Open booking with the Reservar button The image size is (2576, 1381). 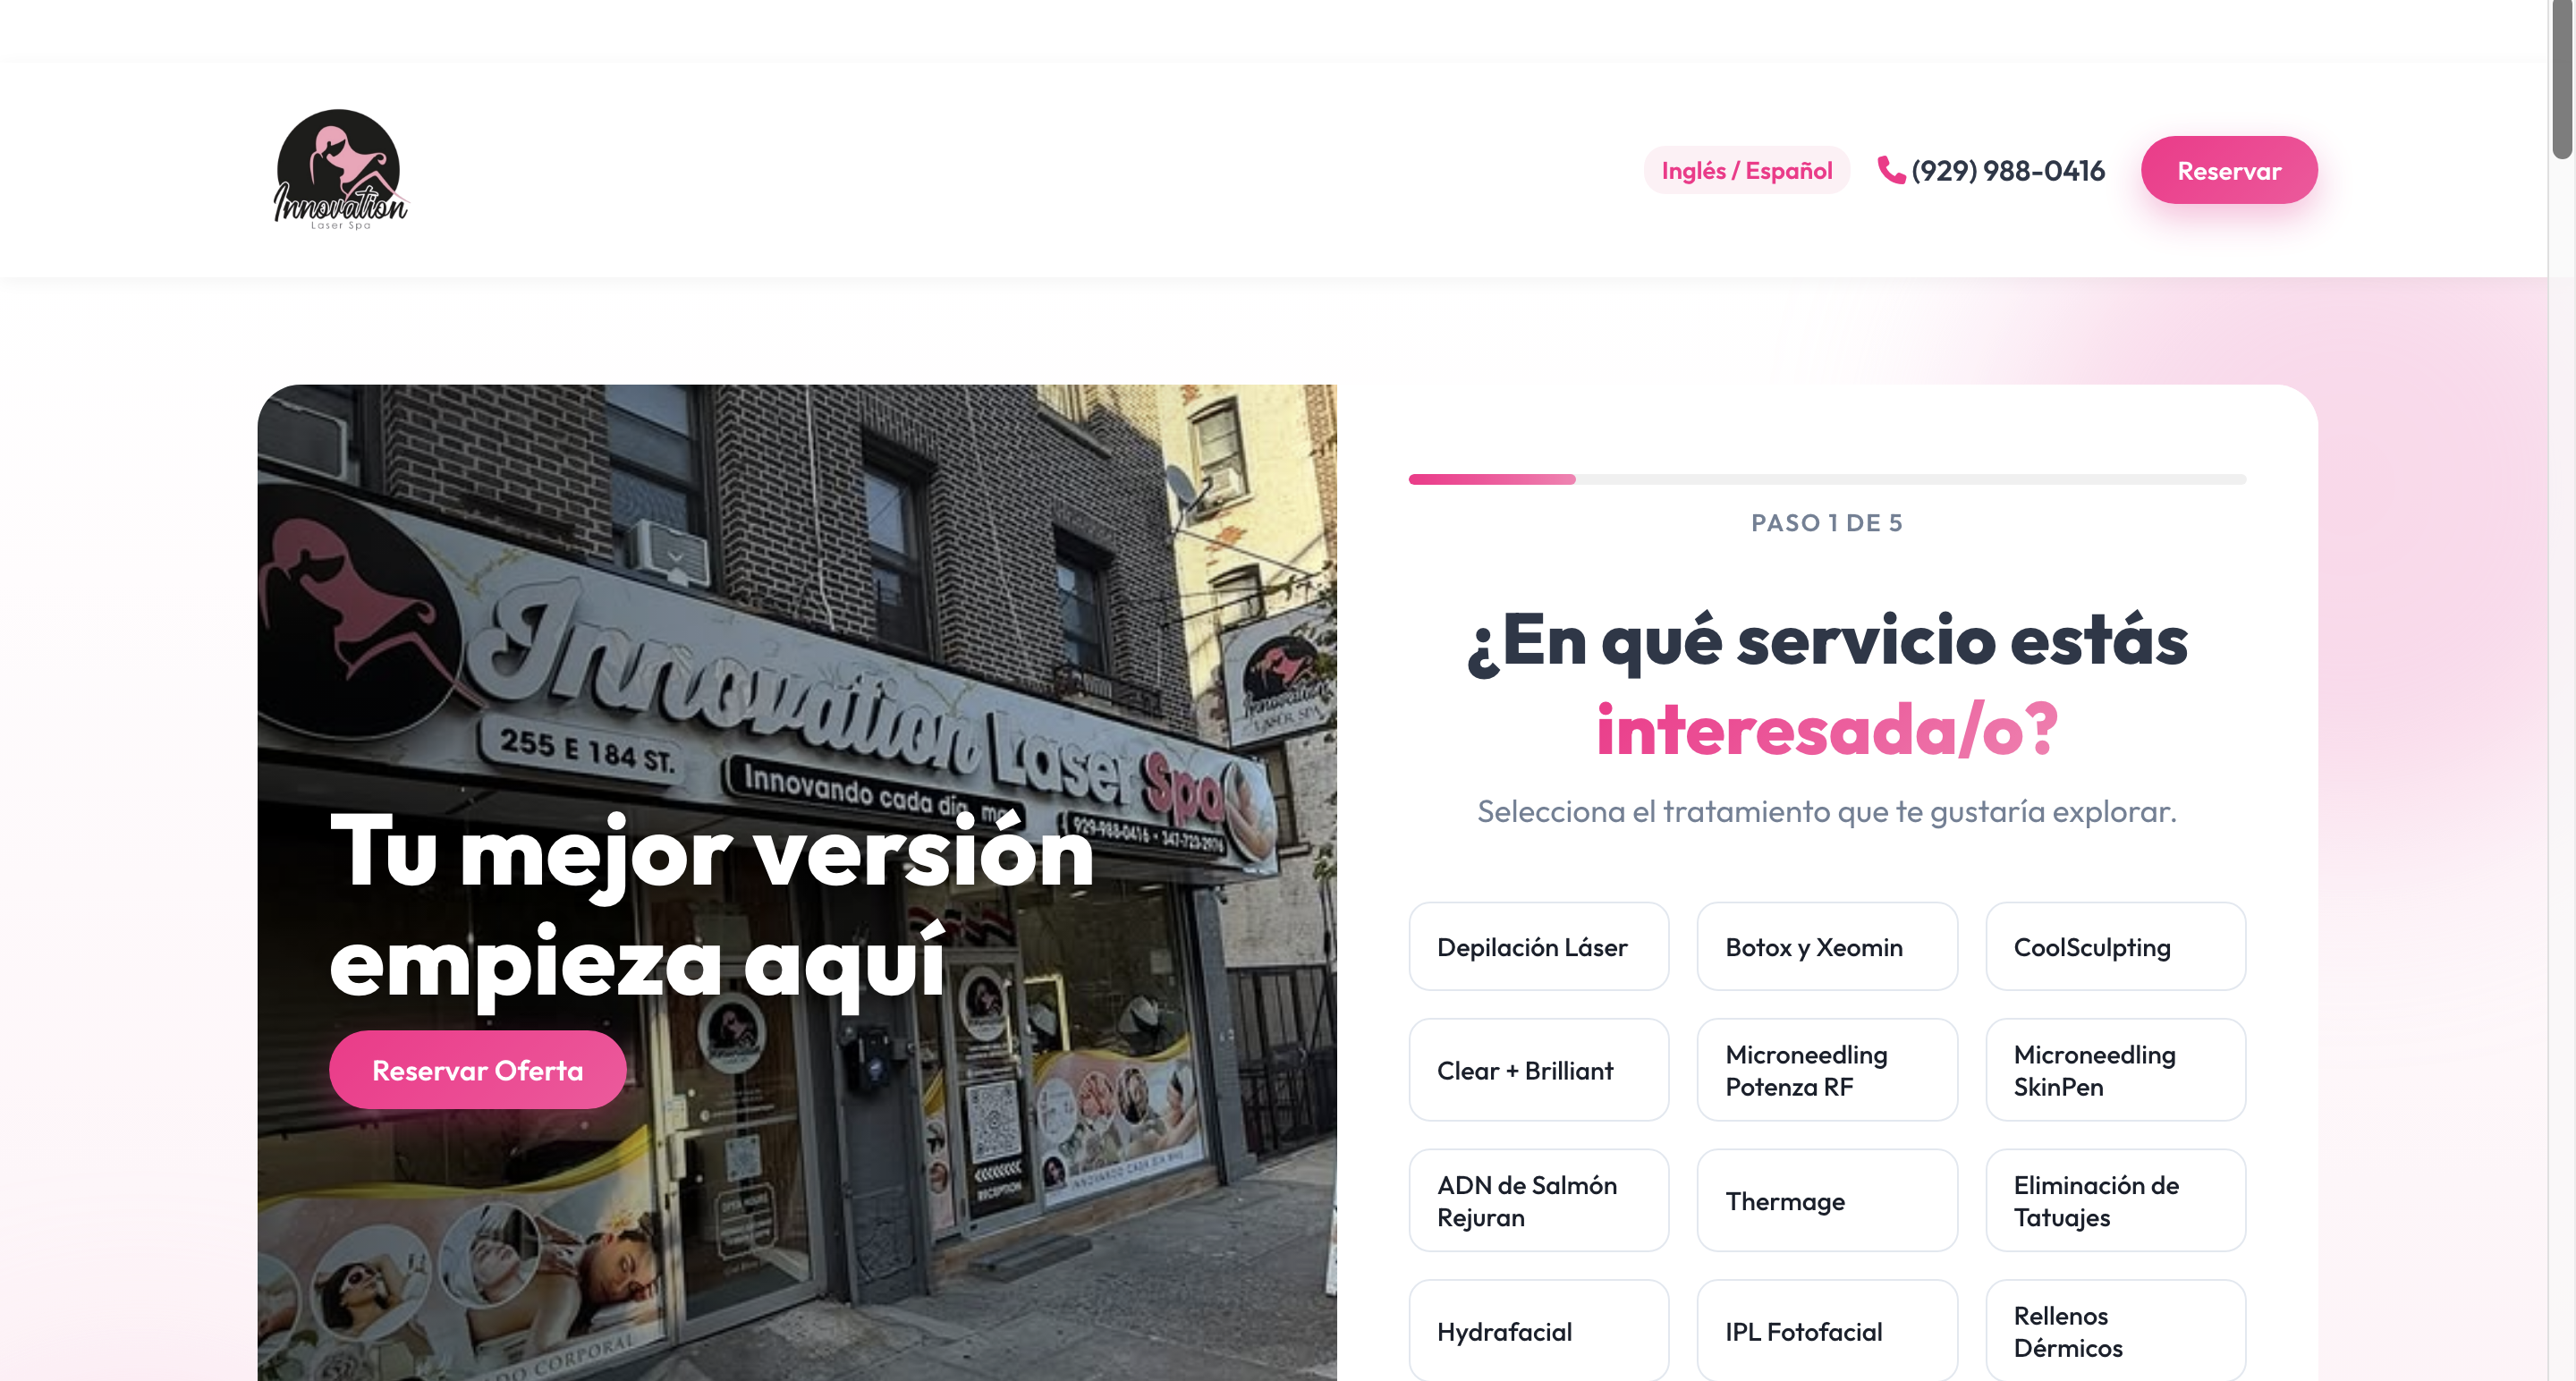(2229, 170)
